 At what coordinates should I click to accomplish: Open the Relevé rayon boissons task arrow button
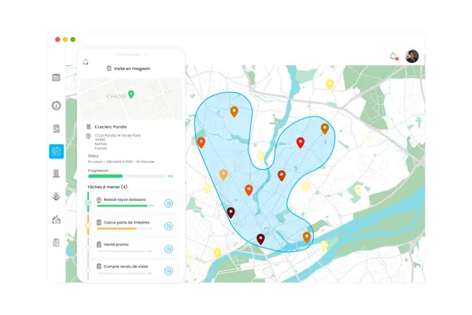tap(169, 203)
